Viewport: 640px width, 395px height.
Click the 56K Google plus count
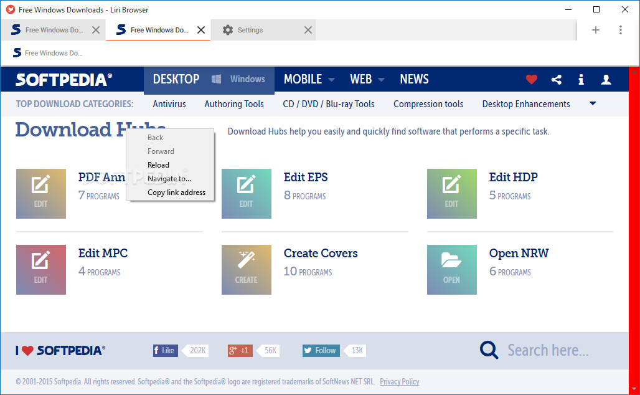tap(270, 351)
